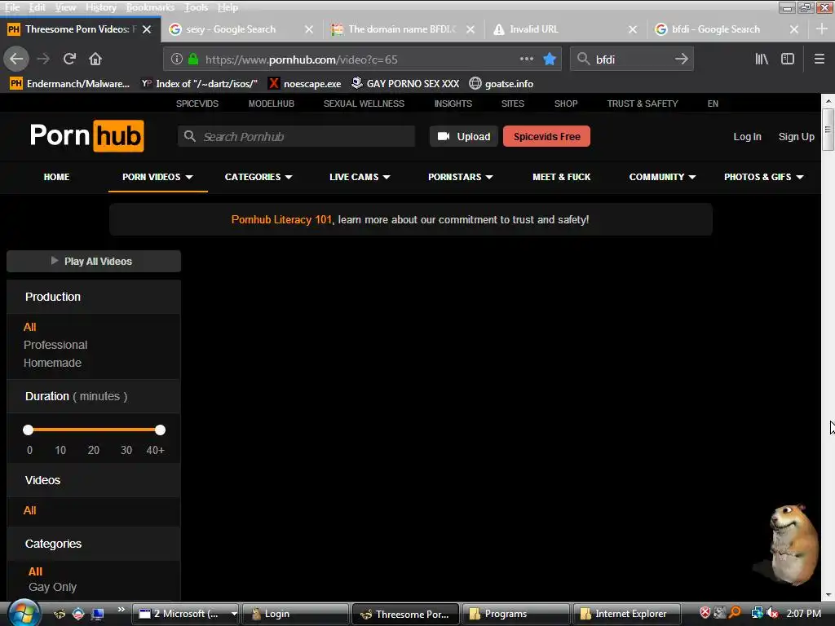Close the 'sexy - Google Search' tab

(x=309, y=29)
